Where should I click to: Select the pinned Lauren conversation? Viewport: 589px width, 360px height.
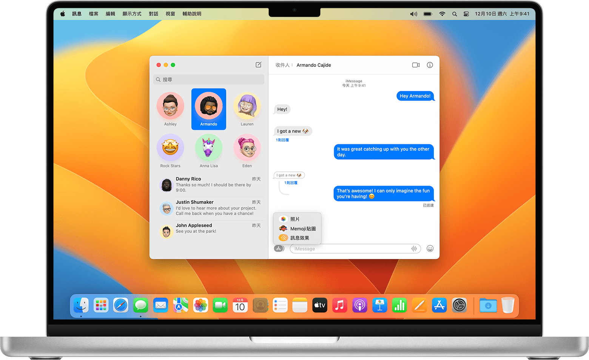coord(247,109)
